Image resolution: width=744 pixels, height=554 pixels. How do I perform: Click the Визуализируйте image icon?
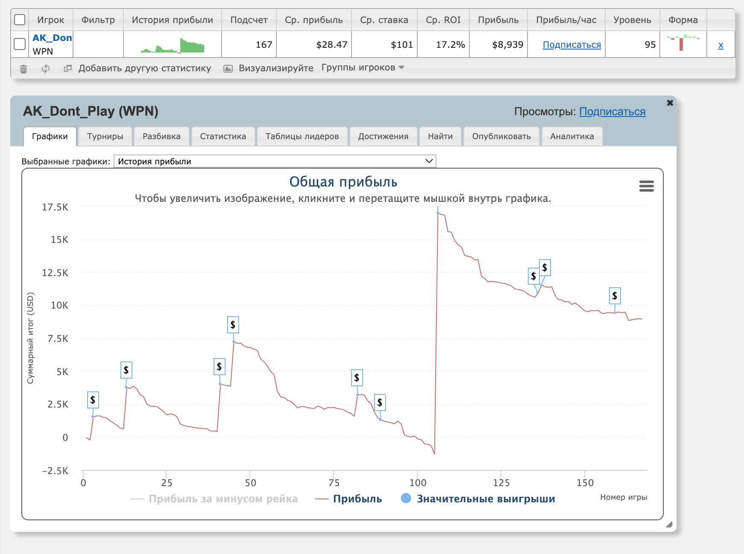pos(228,69)
